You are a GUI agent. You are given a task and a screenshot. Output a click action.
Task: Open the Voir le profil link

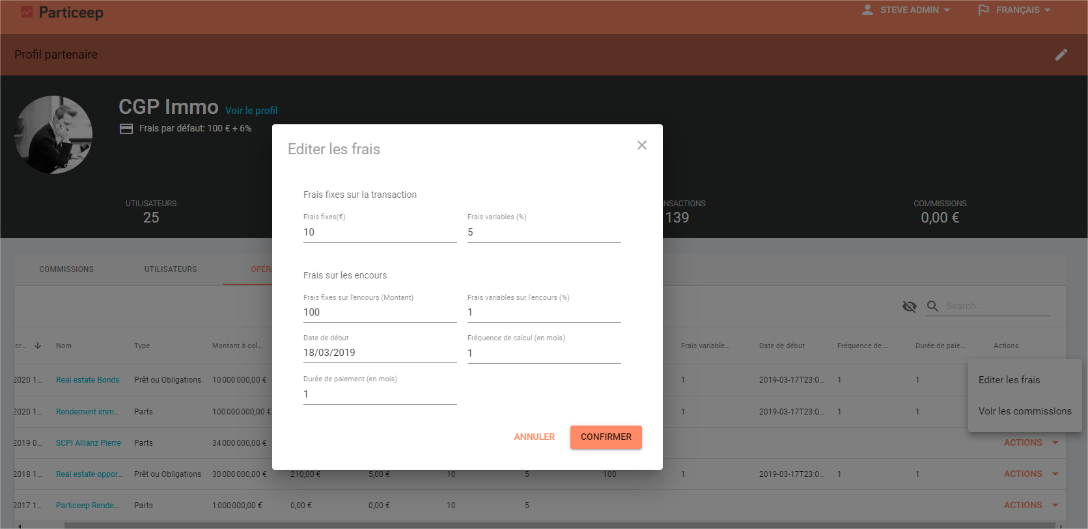(x=251, y=111)
